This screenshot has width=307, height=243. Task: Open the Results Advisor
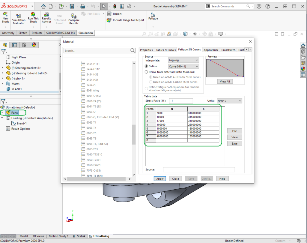[46, 16]
